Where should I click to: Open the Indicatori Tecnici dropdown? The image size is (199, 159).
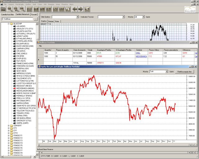[124, 17]
